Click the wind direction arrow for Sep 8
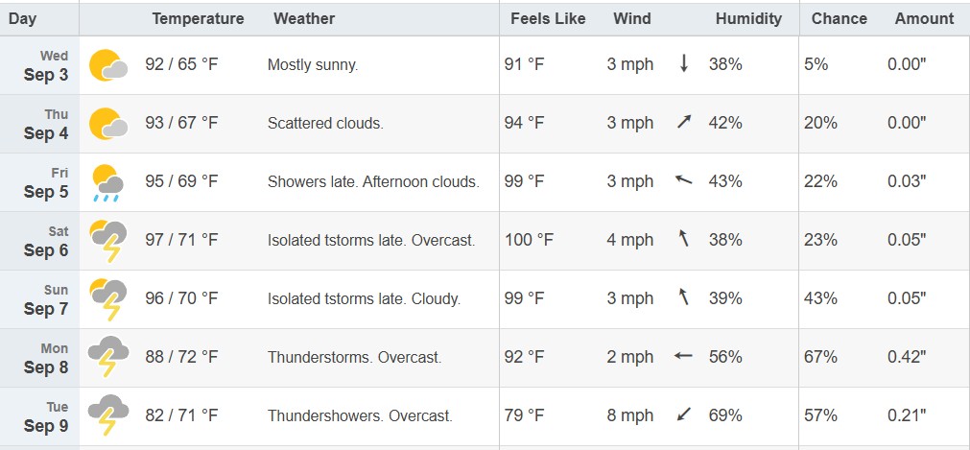The height and width of the screenshot is (450, 970). pyautogui.click(x=683, y=356)
